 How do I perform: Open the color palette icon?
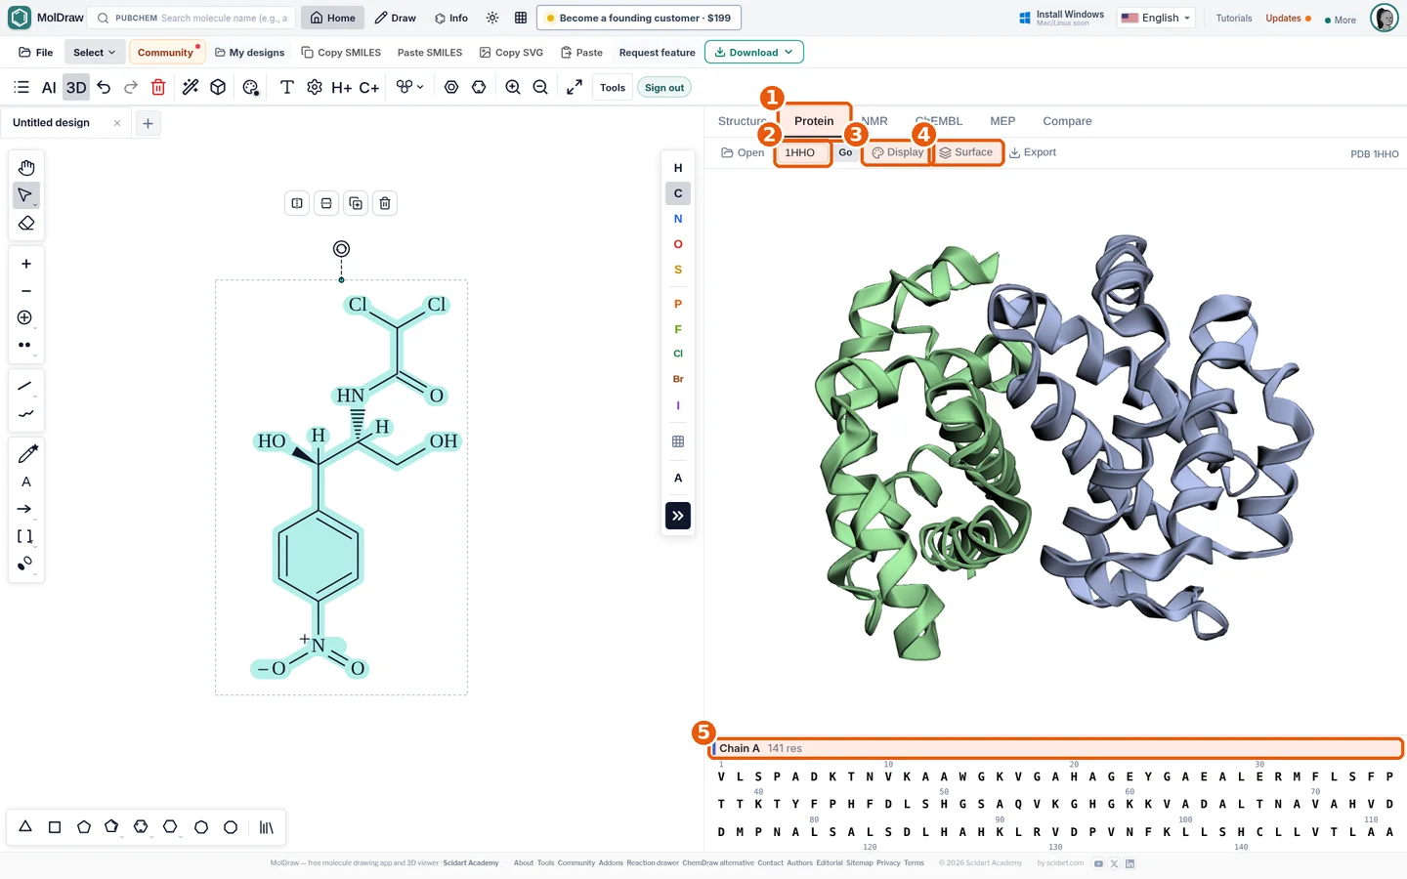click(250, 88)
